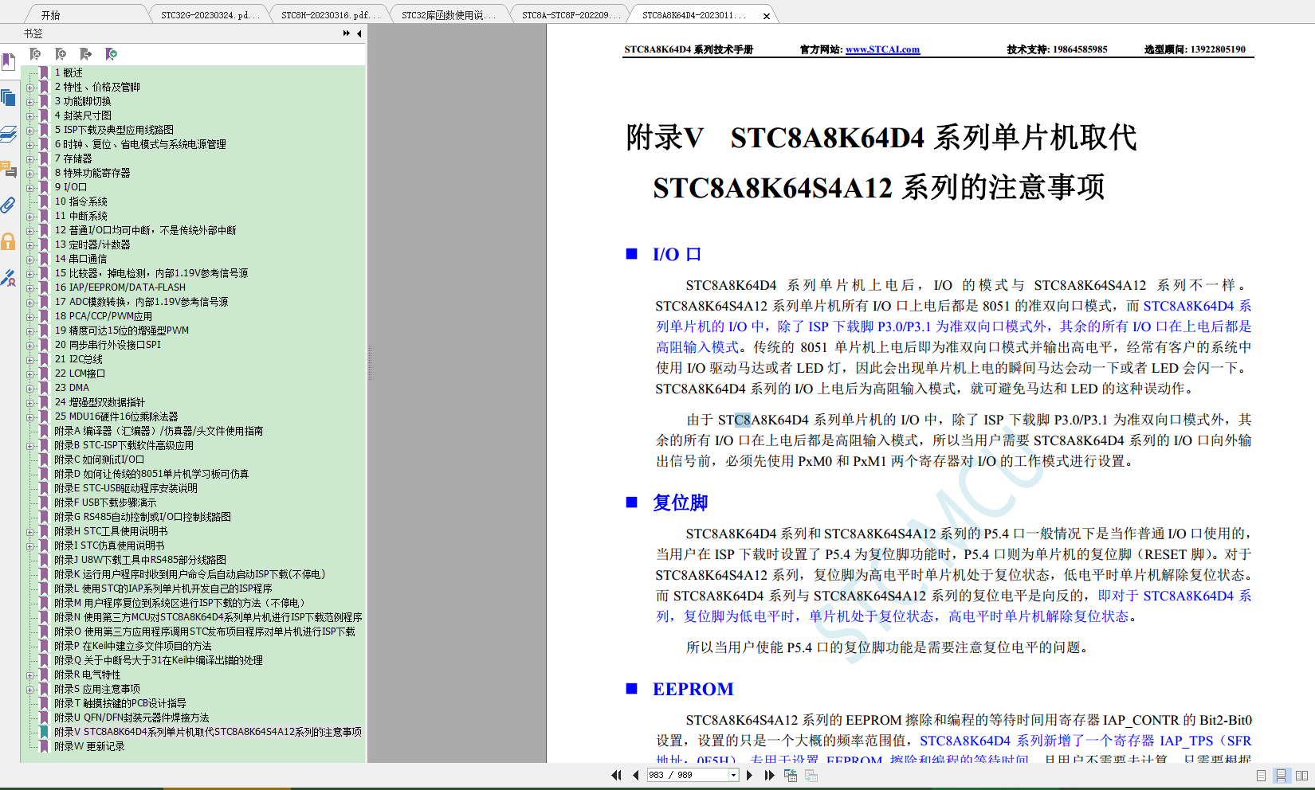Expand bookmark '2 特性、价格及管脚'
The width and height of the screenshot is (1315, 790).
[x=29, y=88]
